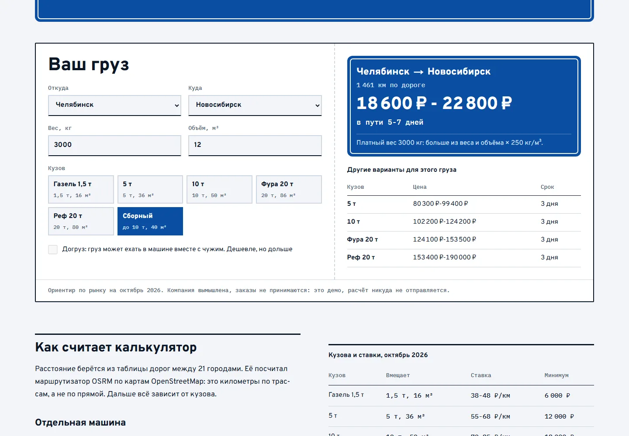Viewport: 629px width, 436px height.
Task: Click the Как считает калькулятор heading
Action: (116, 347)
